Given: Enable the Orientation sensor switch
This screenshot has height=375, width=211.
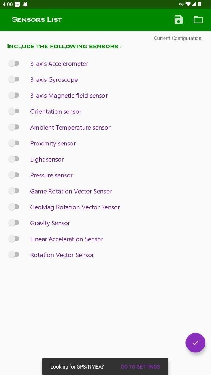Looking at the screenshot, I should [14, 111].
